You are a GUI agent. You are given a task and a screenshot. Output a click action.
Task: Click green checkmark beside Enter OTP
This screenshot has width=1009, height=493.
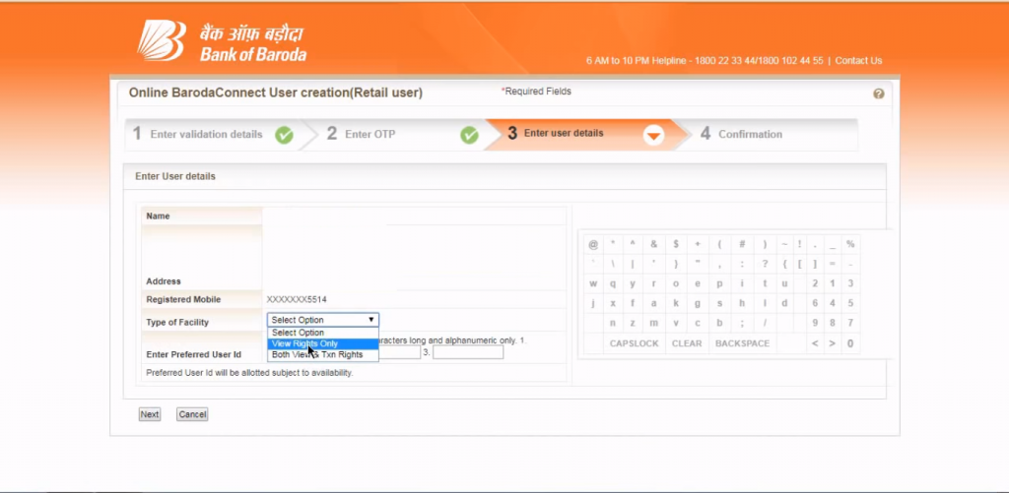pyautogui.click(x=469, y=135)
